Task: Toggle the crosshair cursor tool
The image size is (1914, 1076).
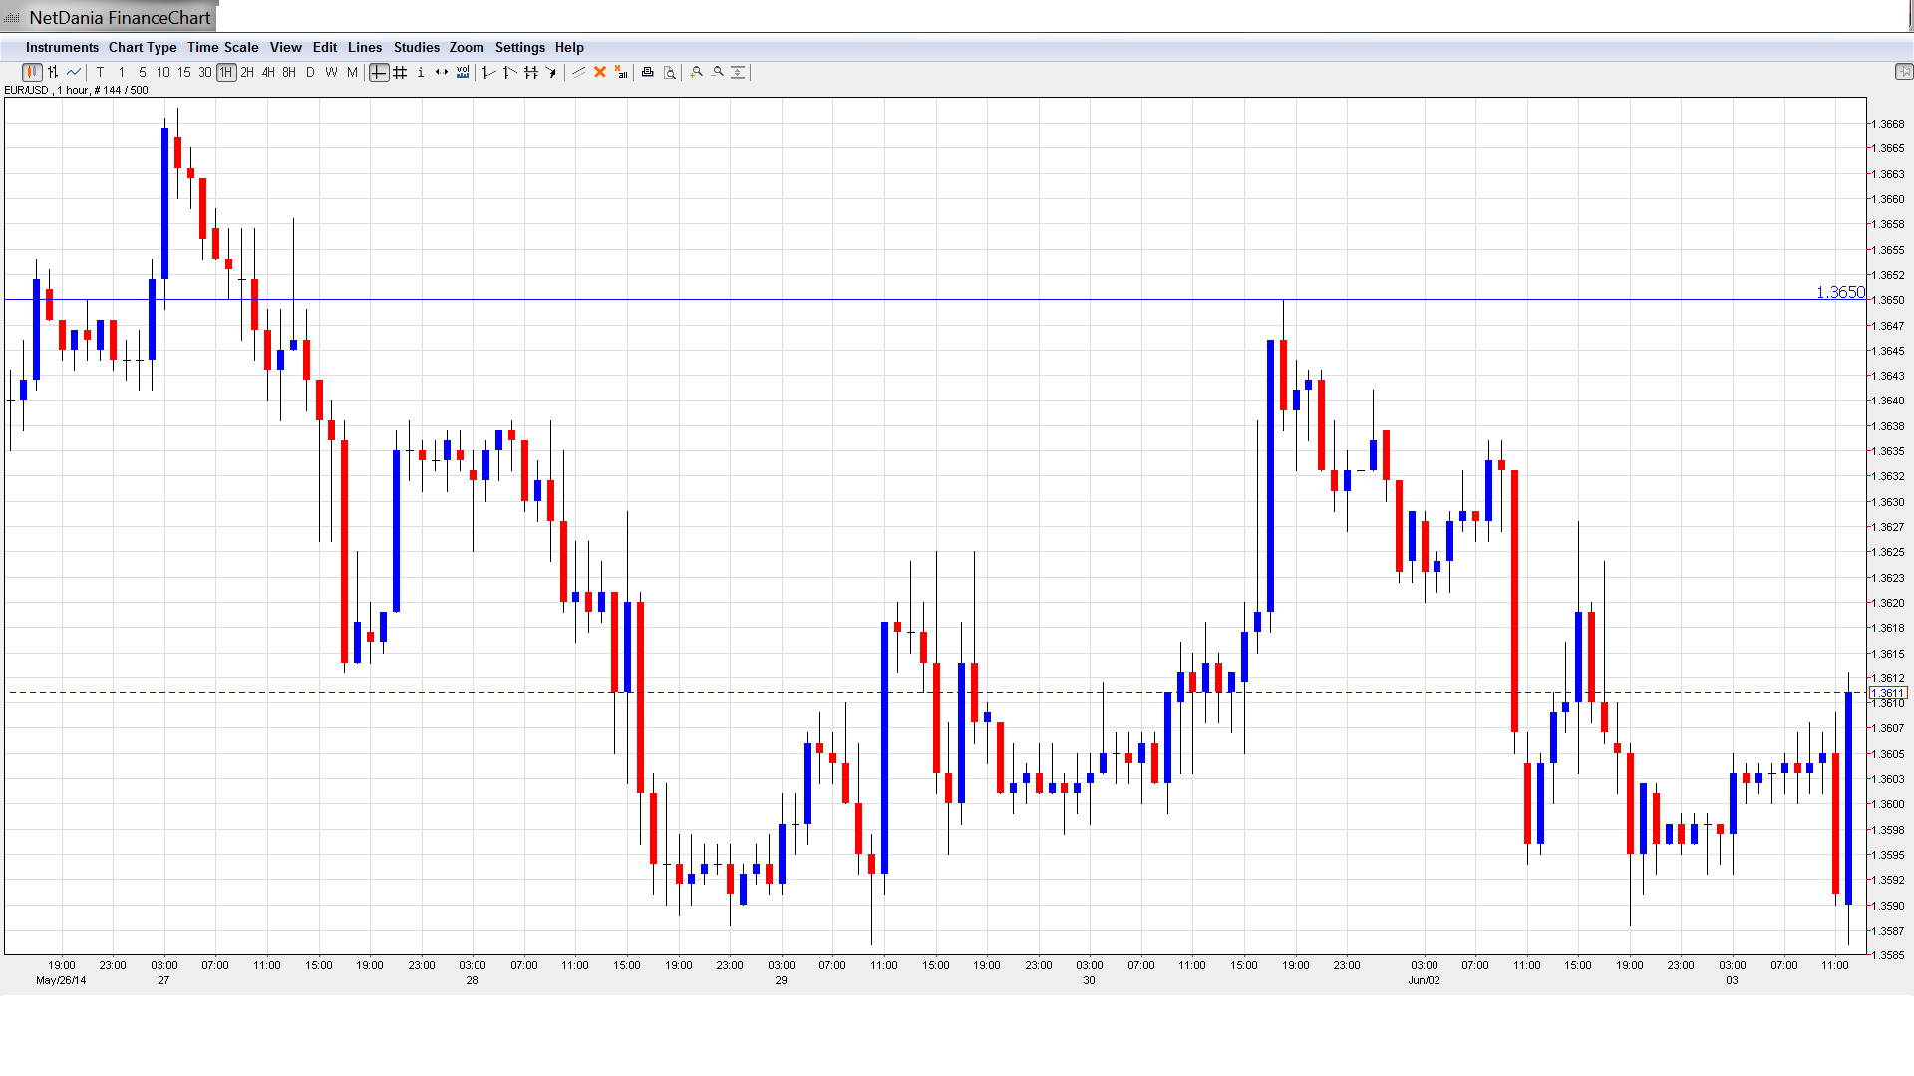Action: [x=379, y=72]
